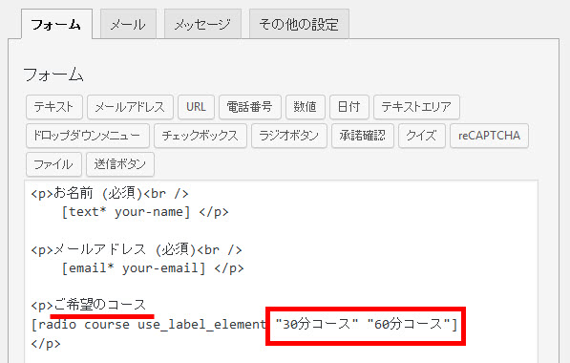The image size is (570, 363).
Task: Click the メールアドレス (必須) line in editor
Action: [x=137, y=250]
